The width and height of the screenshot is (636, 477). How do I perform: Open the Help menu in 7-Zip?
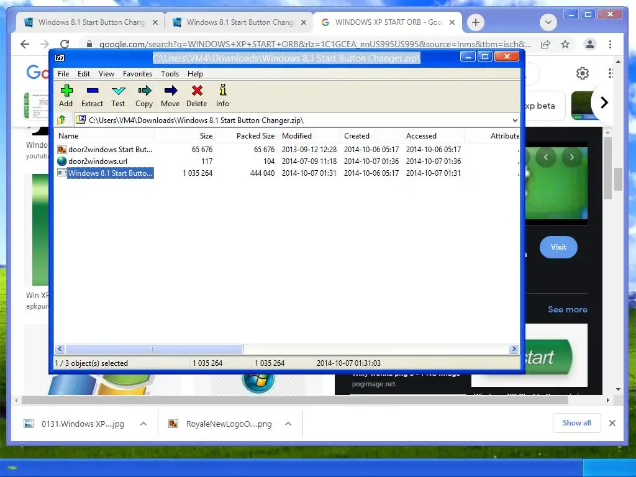click(195, 74)
